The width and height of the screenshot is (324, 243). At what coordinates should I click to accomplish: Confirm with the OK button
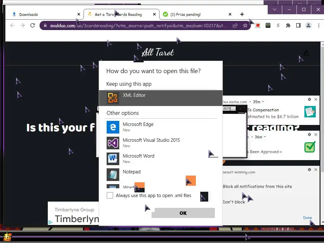[183, 213]
